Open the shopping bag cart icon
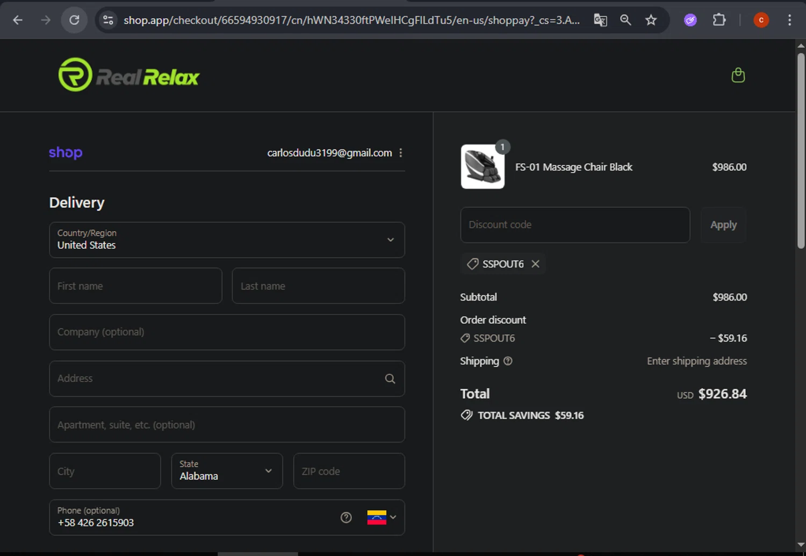Image resolution: width=806 pixels, height=556 pixels. pyautogui.click(x=738, y=75)
